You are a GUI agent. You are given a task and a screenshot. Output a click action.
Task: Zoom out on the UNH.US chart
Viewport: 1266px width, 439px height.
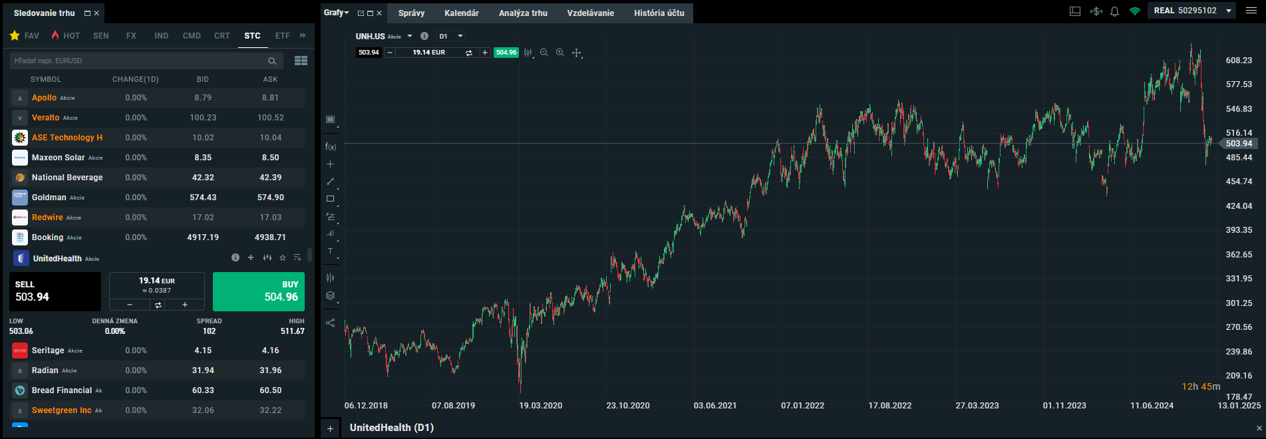pyautogui.click(x=544, y=53)
